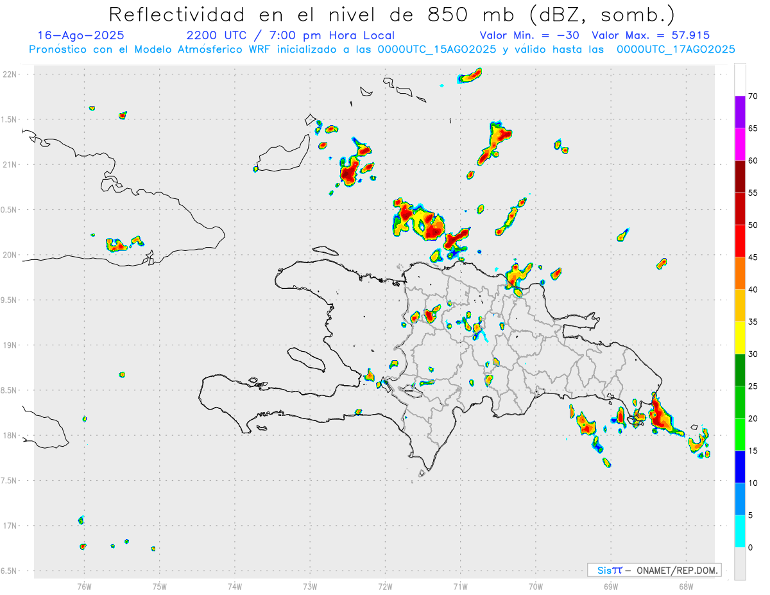Click the longitude axis label "76W"
This screenshot has width=770, height=595.
(x=84, y=587)
